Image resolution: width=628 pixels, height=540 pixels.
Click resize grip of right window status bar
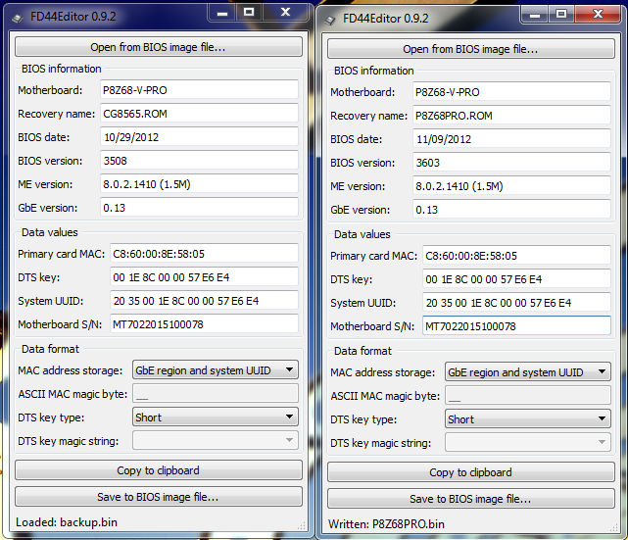click(x=613, y=528)
